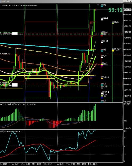Screen dimensions: 132x166
Task: Click the 1 Nov 13:00 time axis label
Action: [14, 164]
